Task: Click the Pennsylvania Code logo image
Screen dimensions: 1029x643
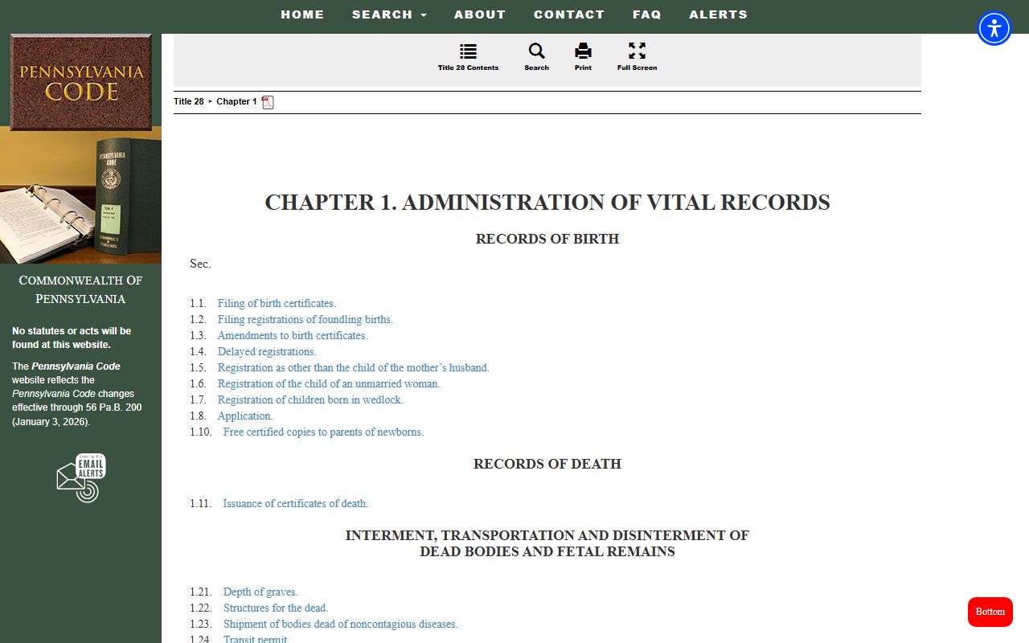Action: [80, 82]
